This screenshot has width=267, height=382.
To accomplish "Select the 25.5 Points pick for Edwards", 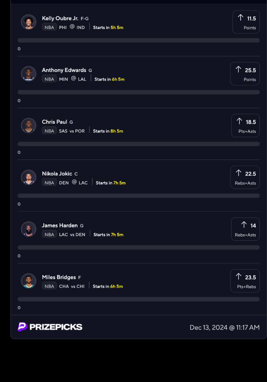I will 245,74.
